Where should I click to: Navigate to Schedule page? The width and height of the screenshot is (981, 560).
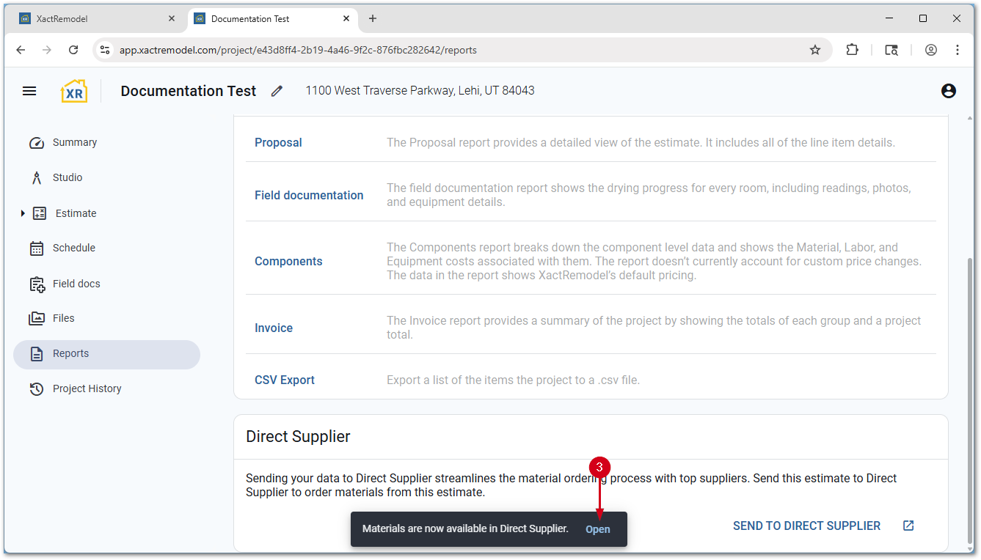tap(73, 248)
